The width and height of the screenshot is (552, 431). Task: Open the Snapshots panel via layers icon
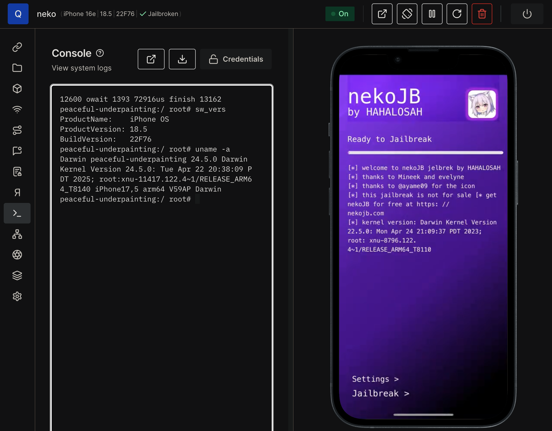17,275
